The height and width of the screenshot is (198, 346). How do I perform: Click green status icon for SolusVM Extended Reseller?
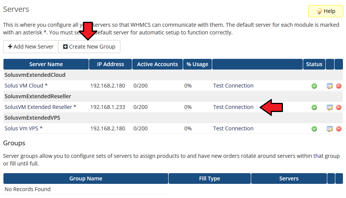click(x=314, y=107)
